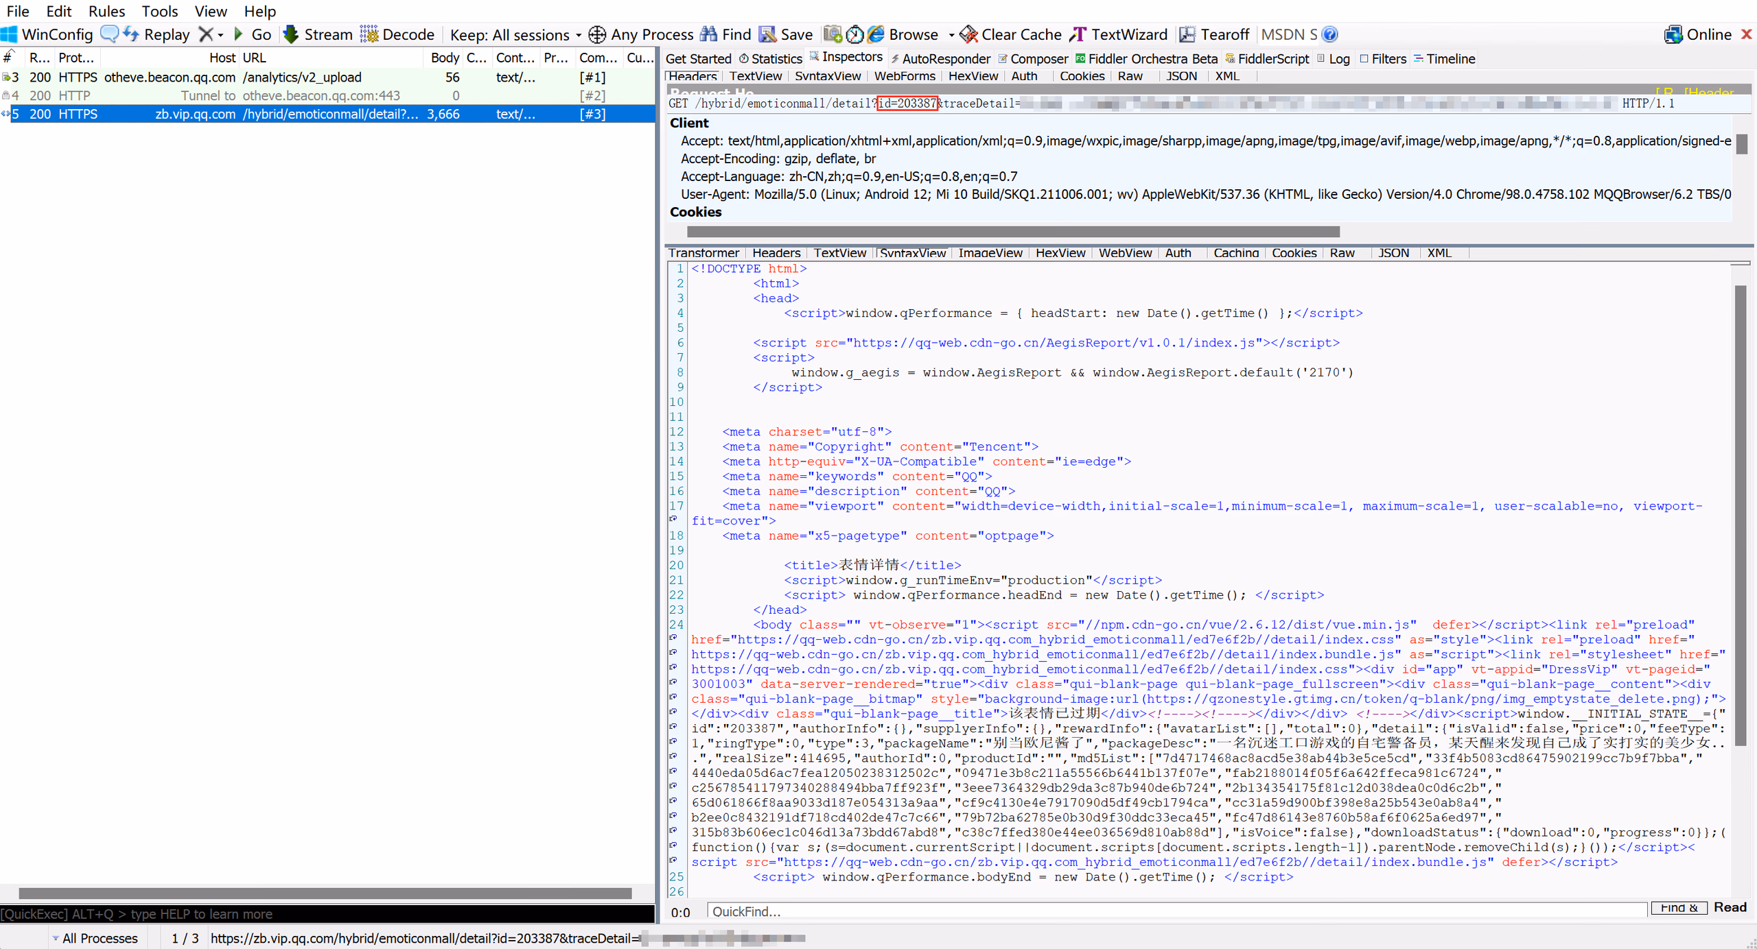This screenshot has height=949, width=1757.
Task: Open Fiddler Orchestra Beta tab
Action: click(1146, 59)
